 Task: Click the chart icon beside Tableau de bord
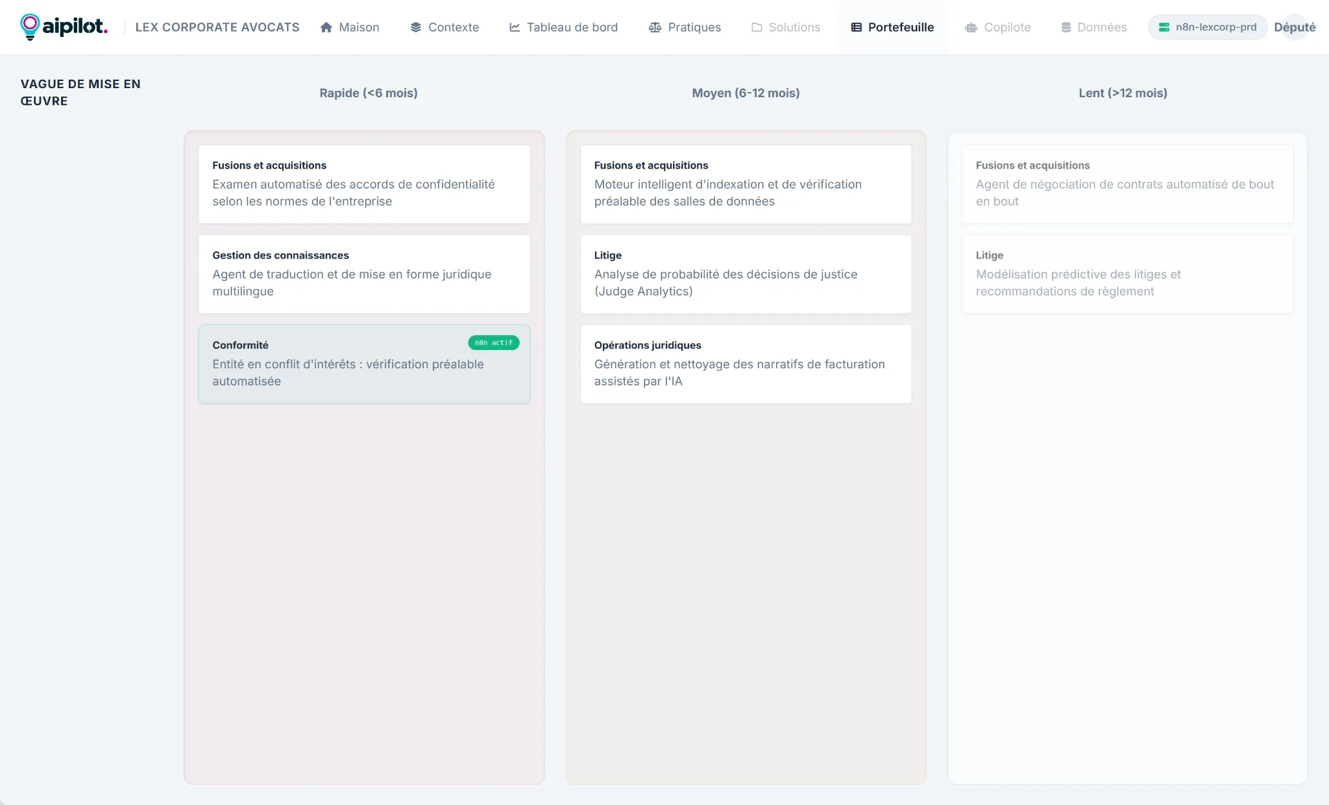click(x=515, y=27)
